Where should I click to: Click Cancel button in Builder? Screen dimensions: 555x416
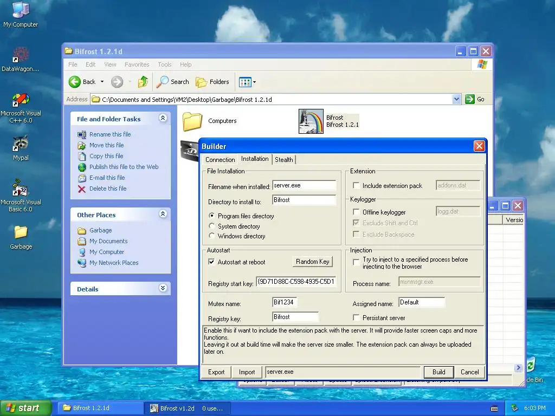(470, 372)
